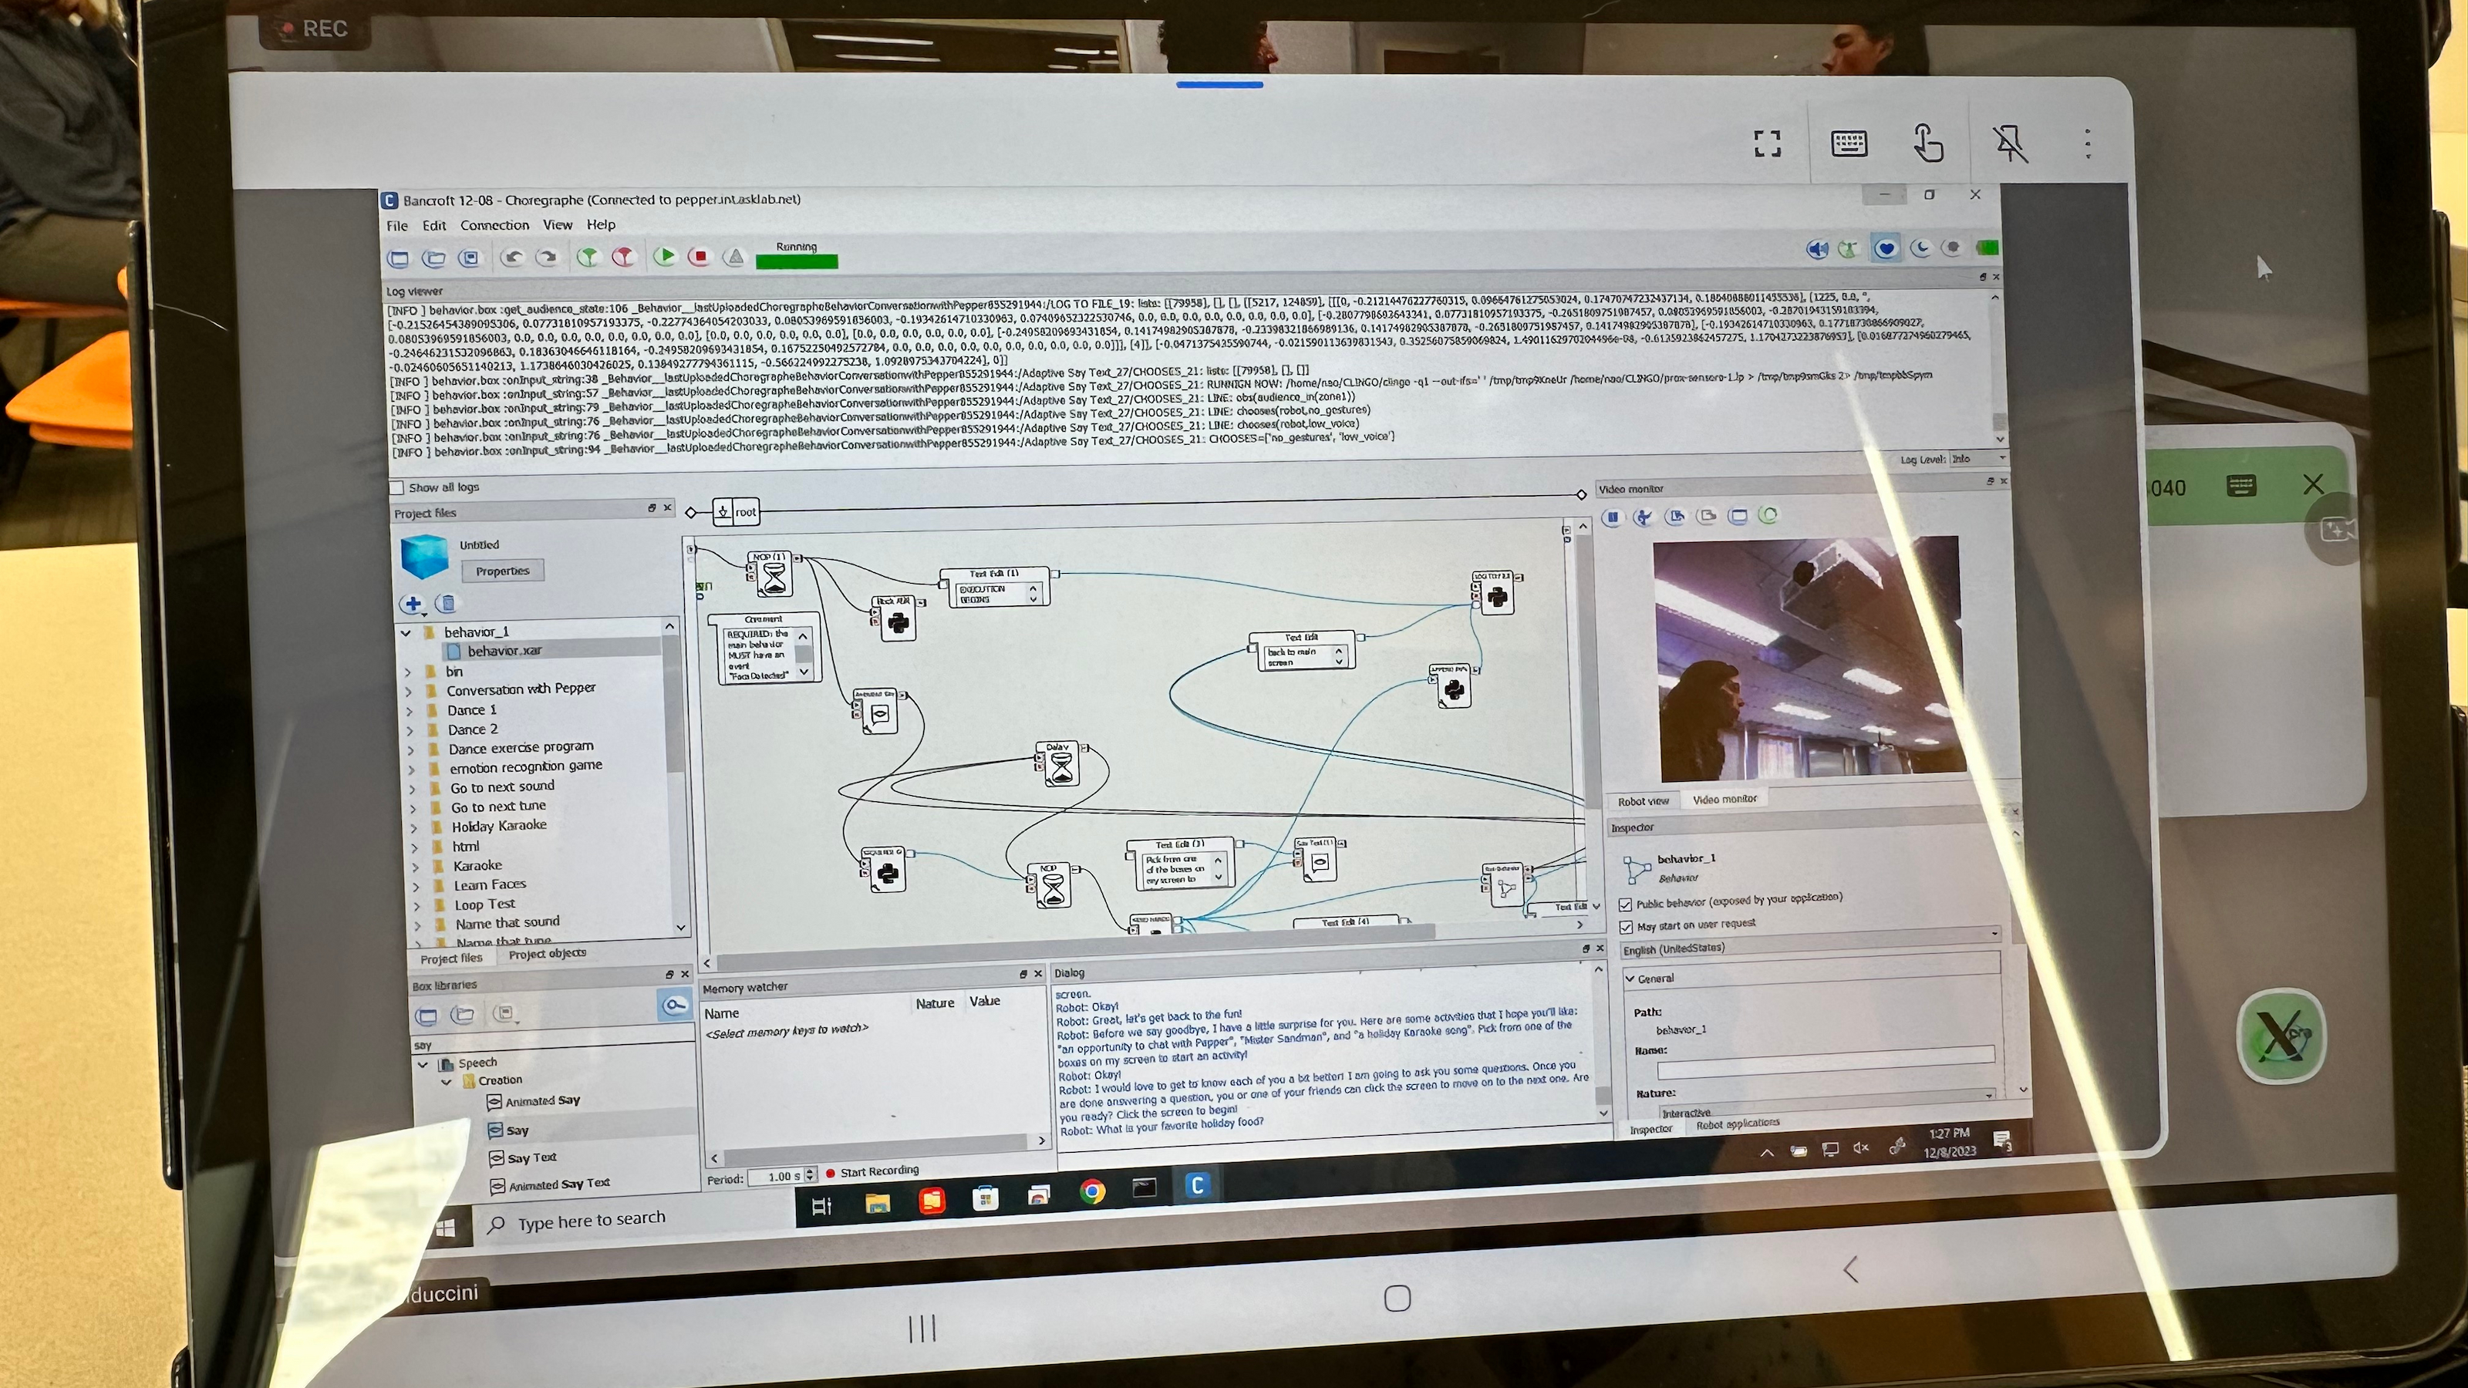Collapse the Creation library subgroup

click(x=447, y=1081)
